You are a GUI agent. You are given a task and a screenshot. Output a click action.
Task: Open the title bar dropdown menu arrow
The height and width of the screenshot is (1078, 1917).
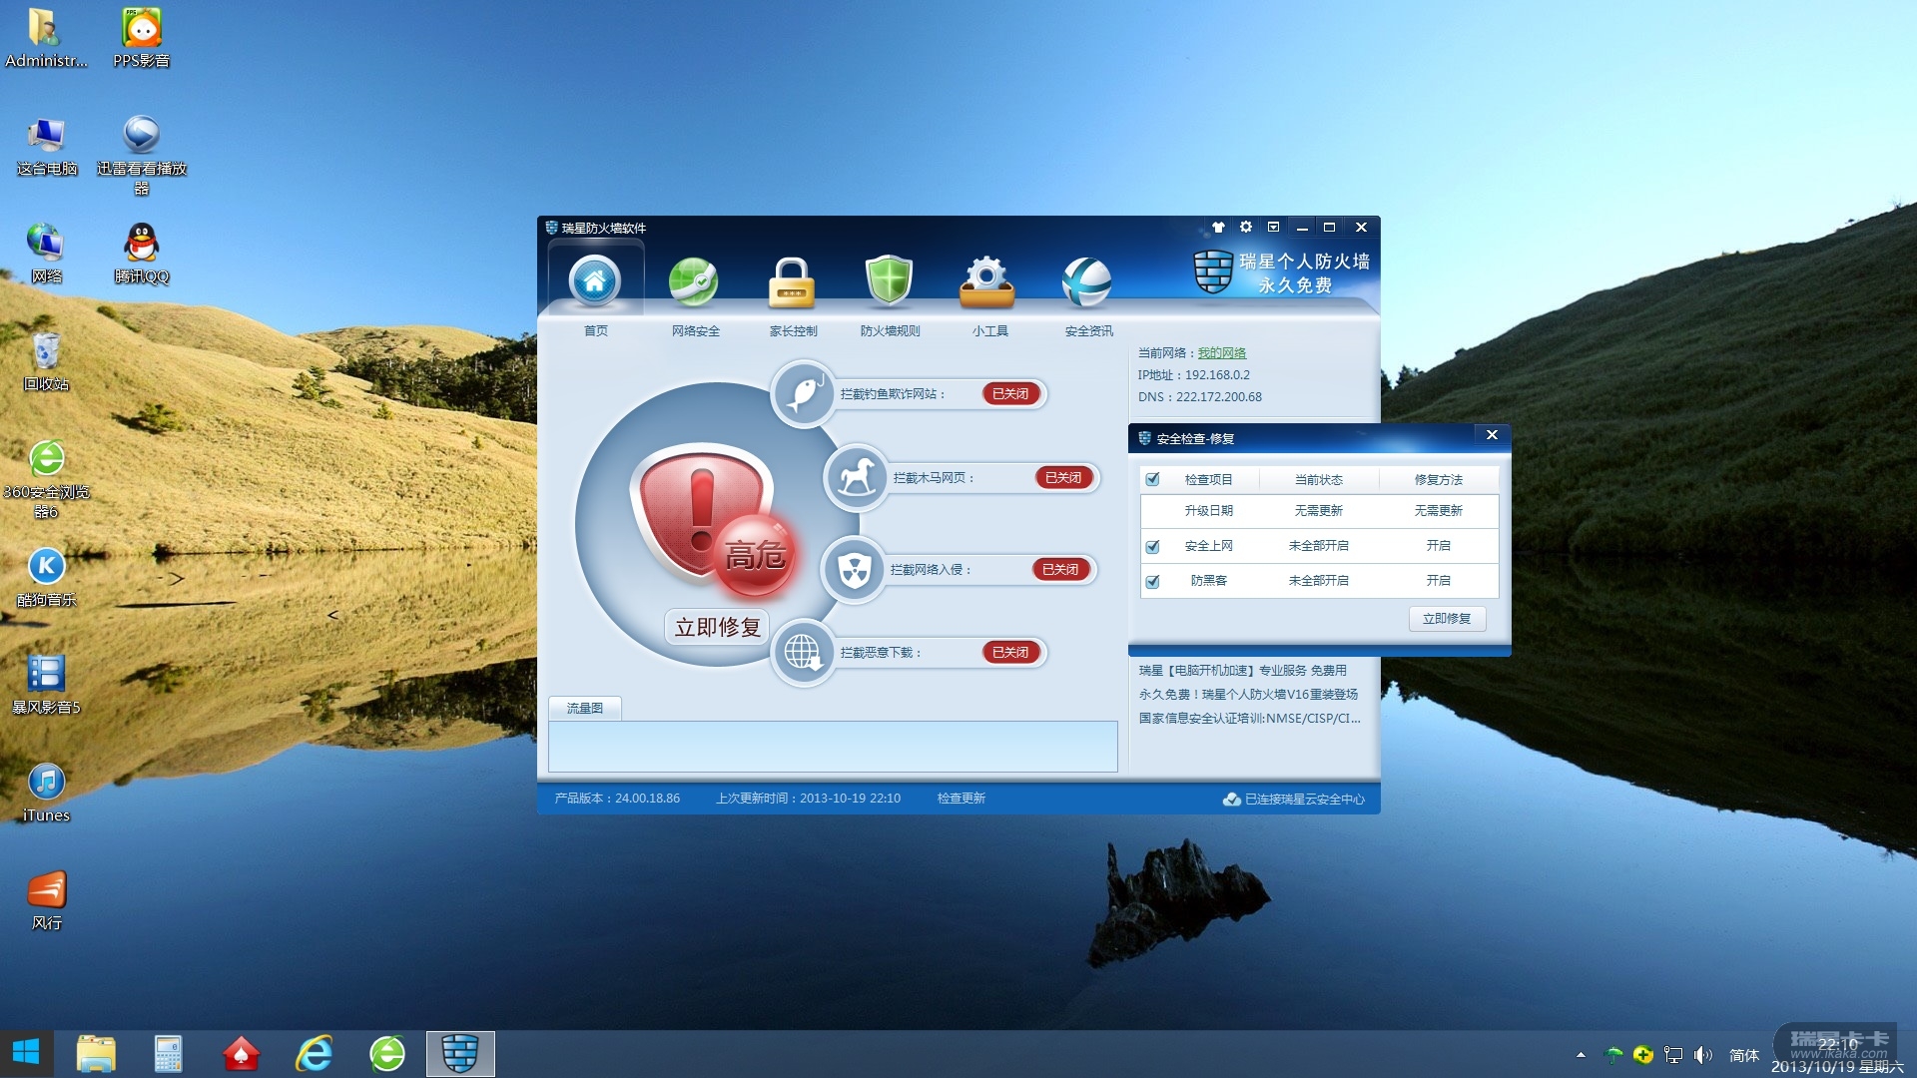(x=1273, y=228)
